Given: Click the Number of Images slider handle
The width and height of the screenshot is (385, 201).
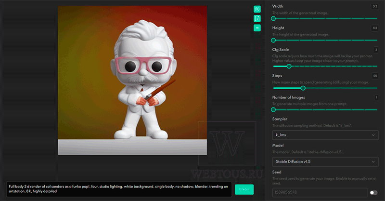Looking at the screenshot, I should [273, 110].
